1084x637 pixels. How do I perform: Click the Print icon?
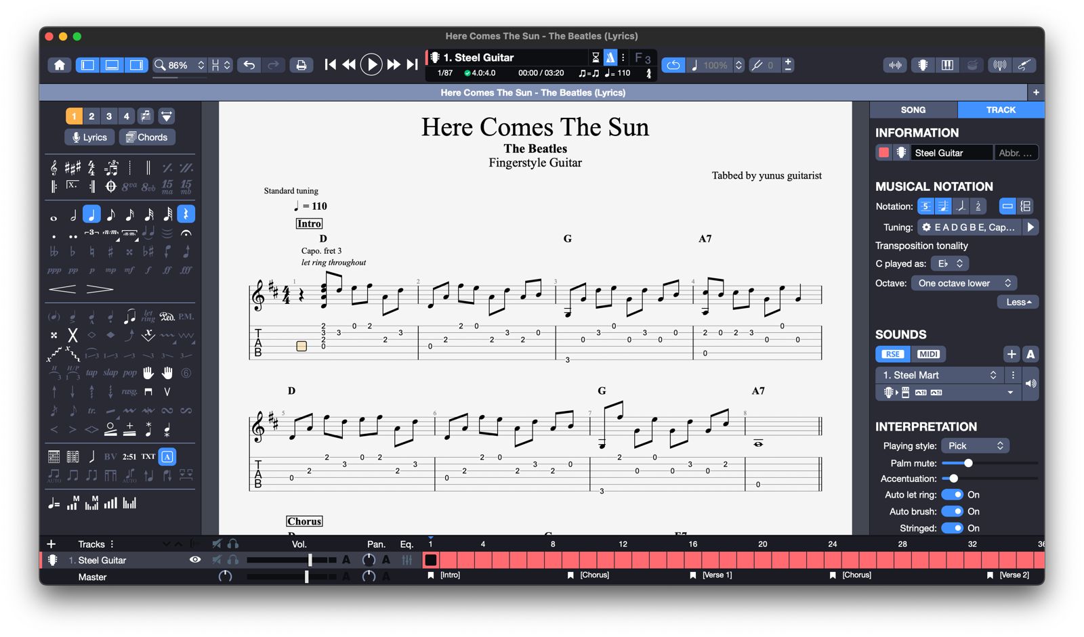coord(301,65)
